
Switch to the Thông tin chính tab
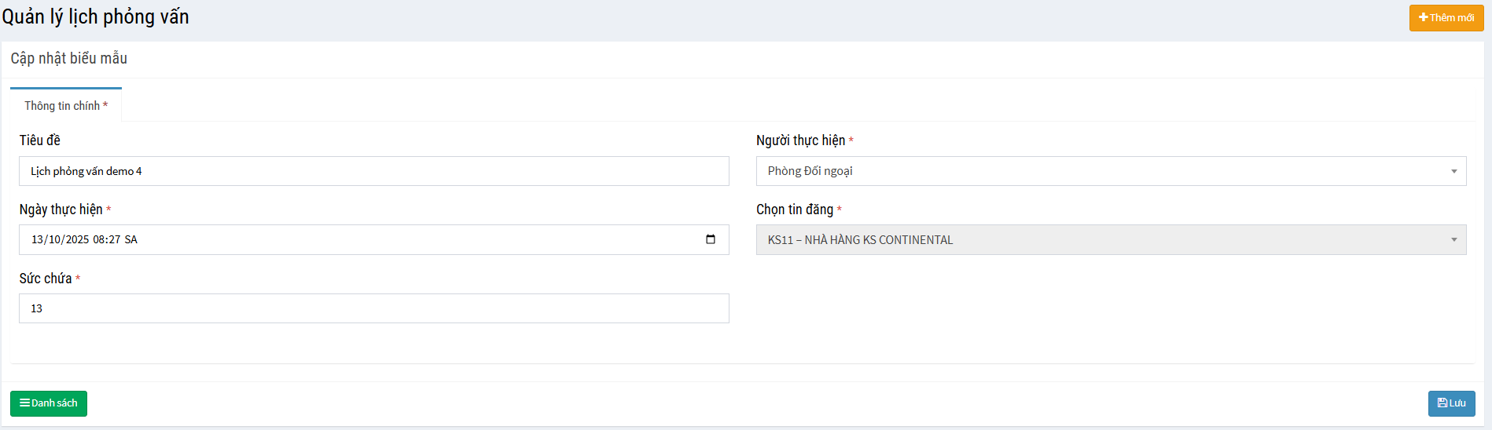point(66,106)
